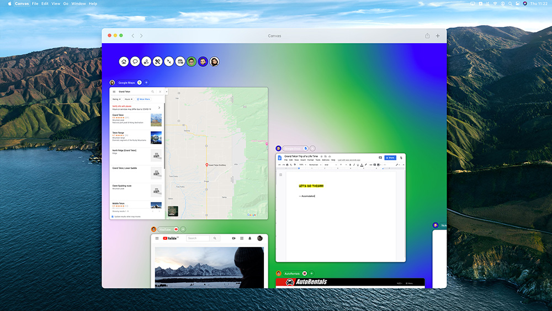Open the Help menu in macOS menu bar
Image resolution: width=552 pixels, height=311 pixels.
tap(93, 3)
